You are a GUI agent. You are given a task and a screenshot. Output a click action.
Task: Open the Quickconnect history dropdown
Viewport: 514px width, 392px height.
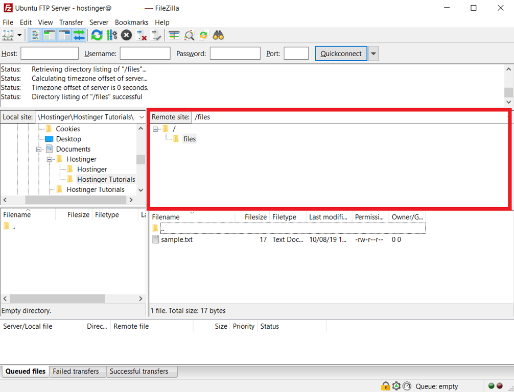(x=373, y=53)
